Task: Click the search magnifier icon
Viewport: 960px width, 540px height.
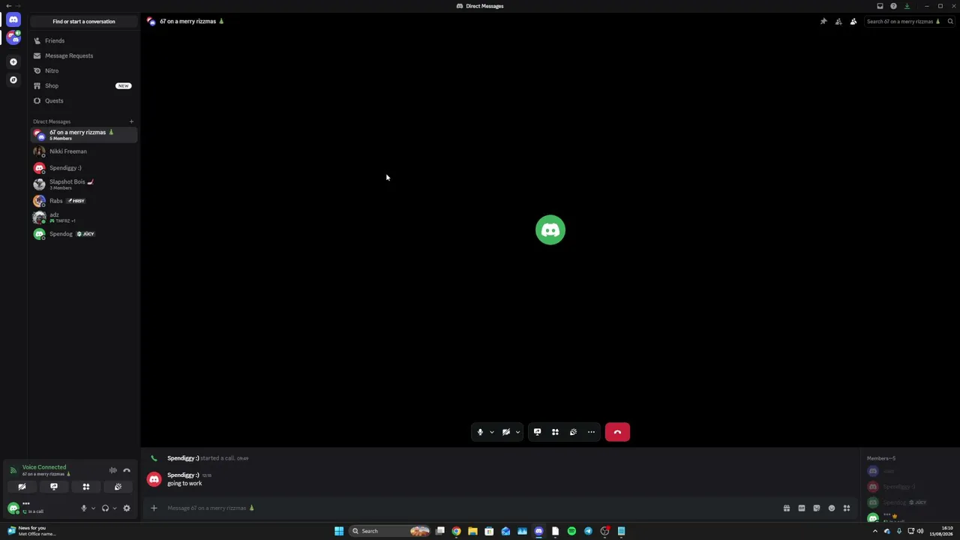Action: coord(950,22)
